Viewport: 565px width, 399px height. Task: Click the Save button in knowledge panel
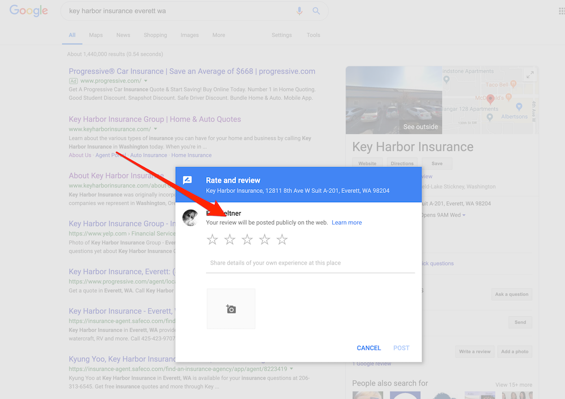[x=437, y=163]
